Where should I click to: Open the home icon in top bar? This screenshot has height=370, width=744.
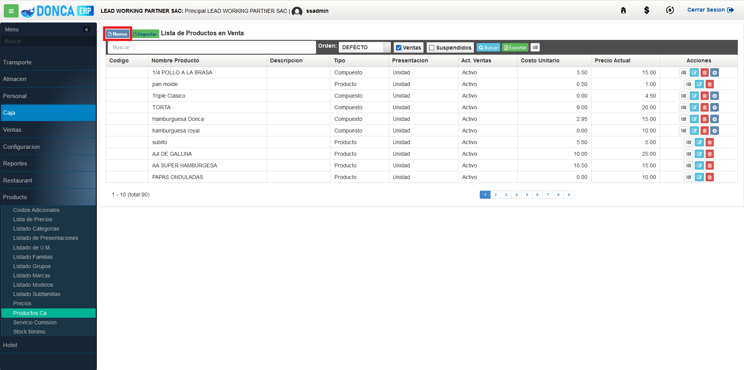click(623, 10)
